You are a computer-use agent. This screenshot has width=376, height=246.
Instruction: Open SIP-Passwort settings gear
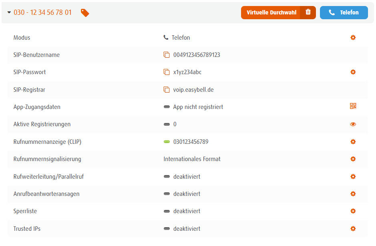tap(353, 72)
